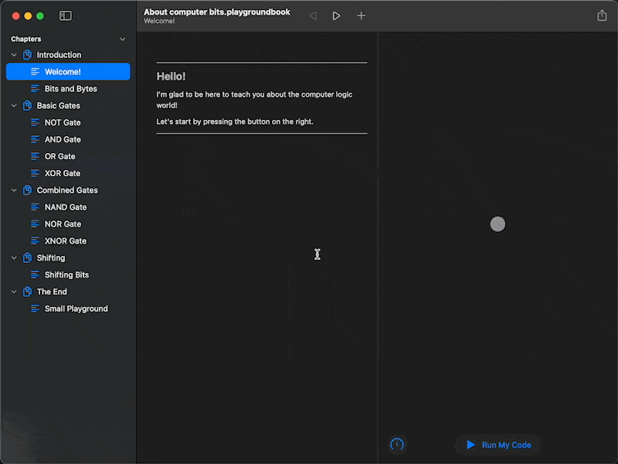
Task: Click the 'I'm glad to be here' paragraph
Action: click(255, 100)
